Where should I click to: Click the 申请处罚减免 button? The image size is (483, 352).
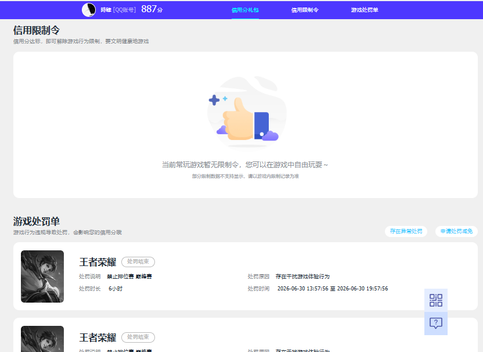click(x=456, y=231)
